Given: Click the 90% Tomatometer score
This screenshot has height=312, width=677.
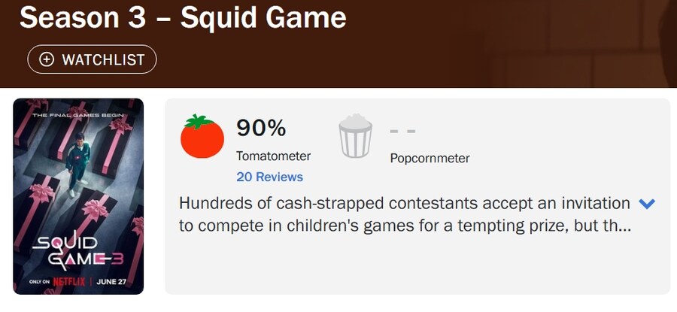Looking at the screenshot, I should click(x=261, y=128).
